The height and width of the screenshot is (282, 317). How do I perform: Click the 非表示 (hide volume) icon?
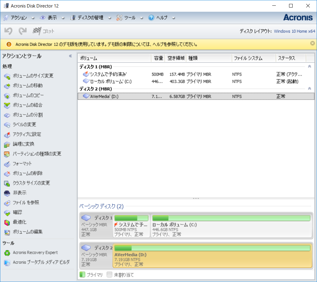click(x=7, y=193)
